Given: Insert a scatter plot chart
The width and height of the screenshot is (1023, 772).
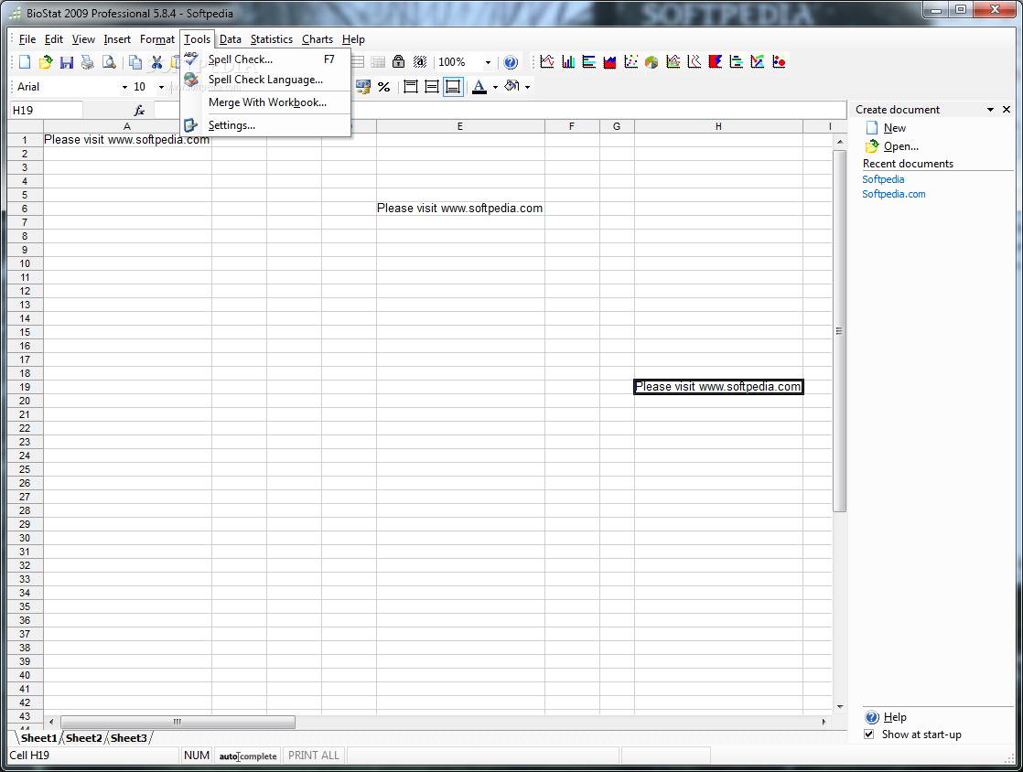Looking at the screenshot, I should (630, 62).
